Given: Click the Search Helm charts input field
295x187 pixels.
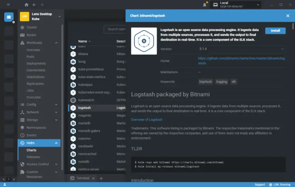Looking at the screenshot, I should coord(115,29).
